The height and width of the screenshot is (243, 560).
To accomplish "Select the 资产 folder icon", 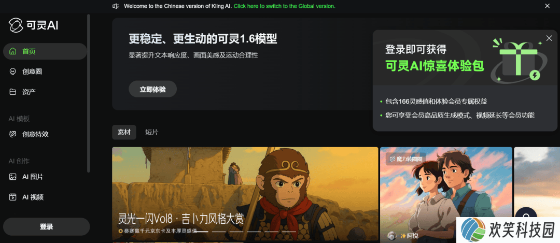I will tap(13, 92).
